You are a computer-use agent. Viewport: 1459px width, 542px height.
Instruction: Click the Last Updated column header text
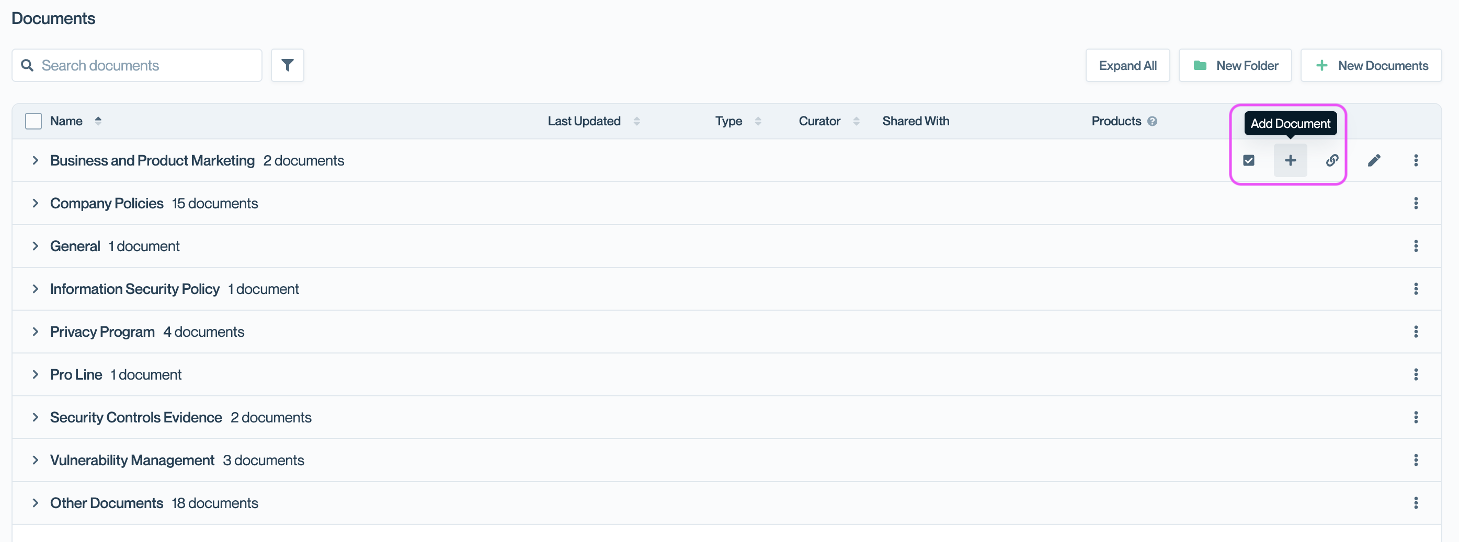point(584,121)
